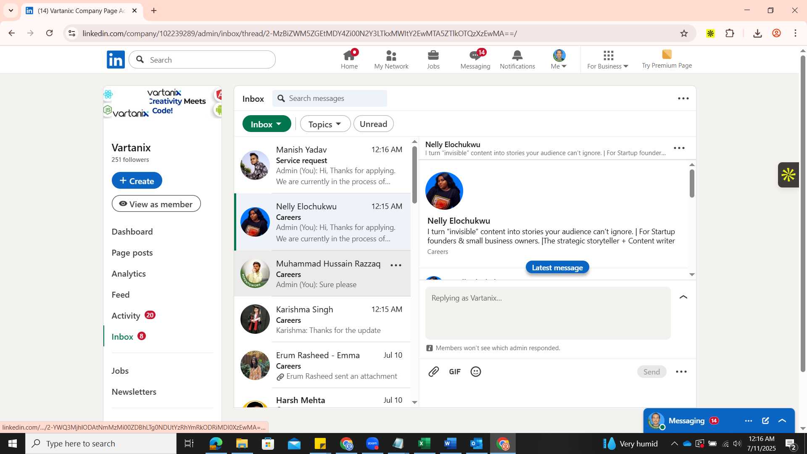Click the Send button
807x454 pixels.
651,372
